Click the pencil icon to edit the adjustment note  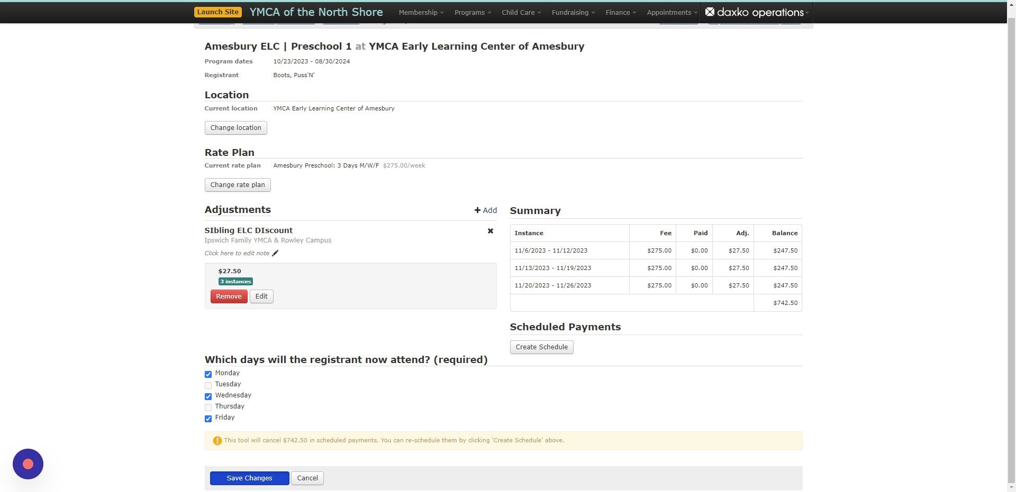[275, 253]
